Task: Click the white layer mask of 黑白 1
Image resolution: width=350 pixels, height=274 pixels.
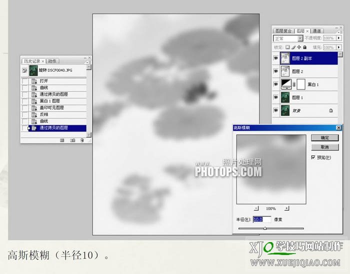Action: [301, 84]
